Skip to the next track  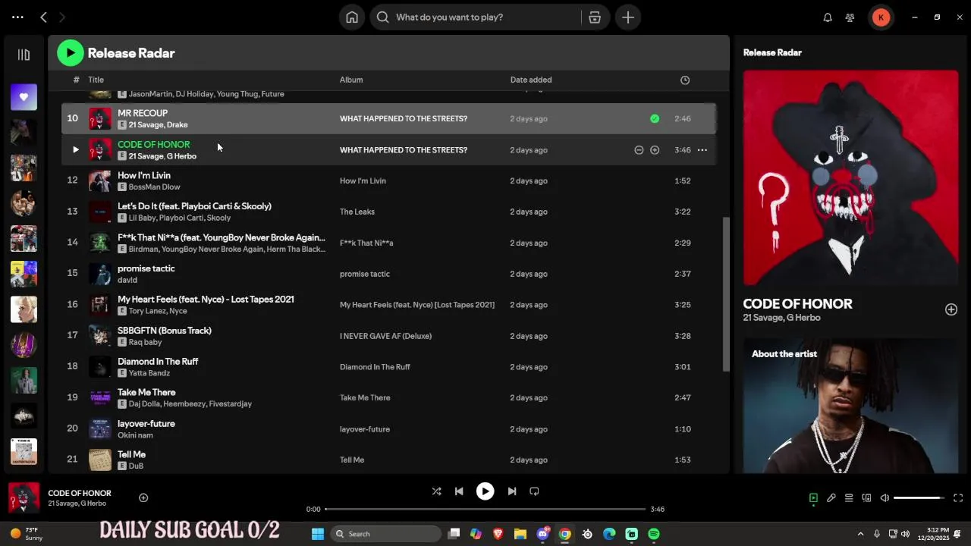(x=511, y=491)
